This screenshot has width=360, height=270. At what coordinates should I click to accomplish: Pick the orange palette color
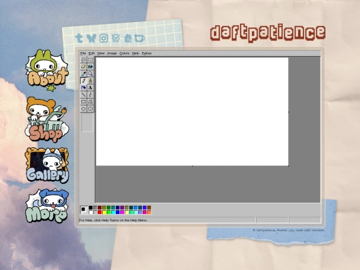tap(149, 212)
